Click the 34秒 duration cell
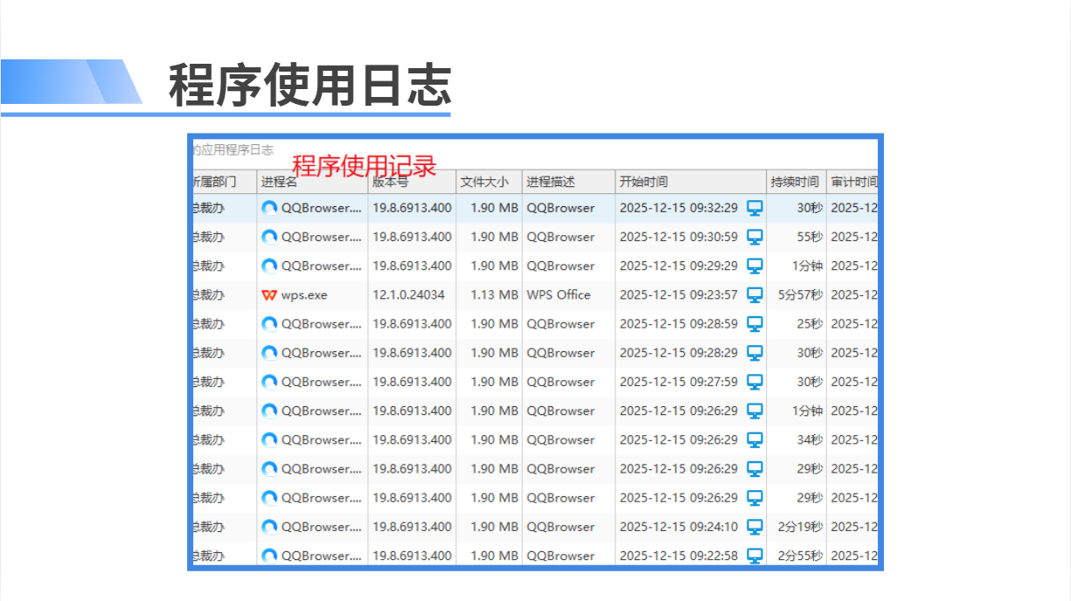This screenshot has height=601, width=1071. (x=810, y=439)
